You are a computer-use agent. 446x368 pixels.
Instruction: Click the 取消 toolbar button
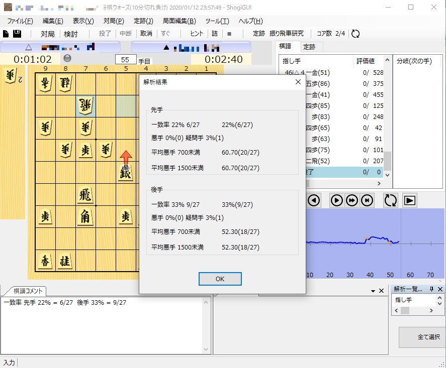[146, 34]
